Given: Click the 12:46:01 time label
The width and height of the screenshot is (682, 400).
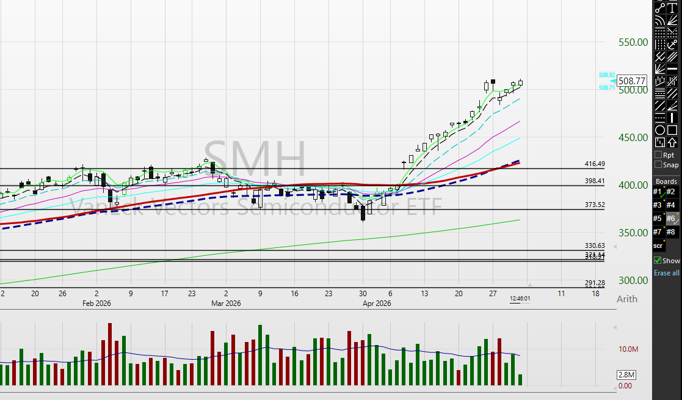Looking at the screenshot, I should [520, 299].
